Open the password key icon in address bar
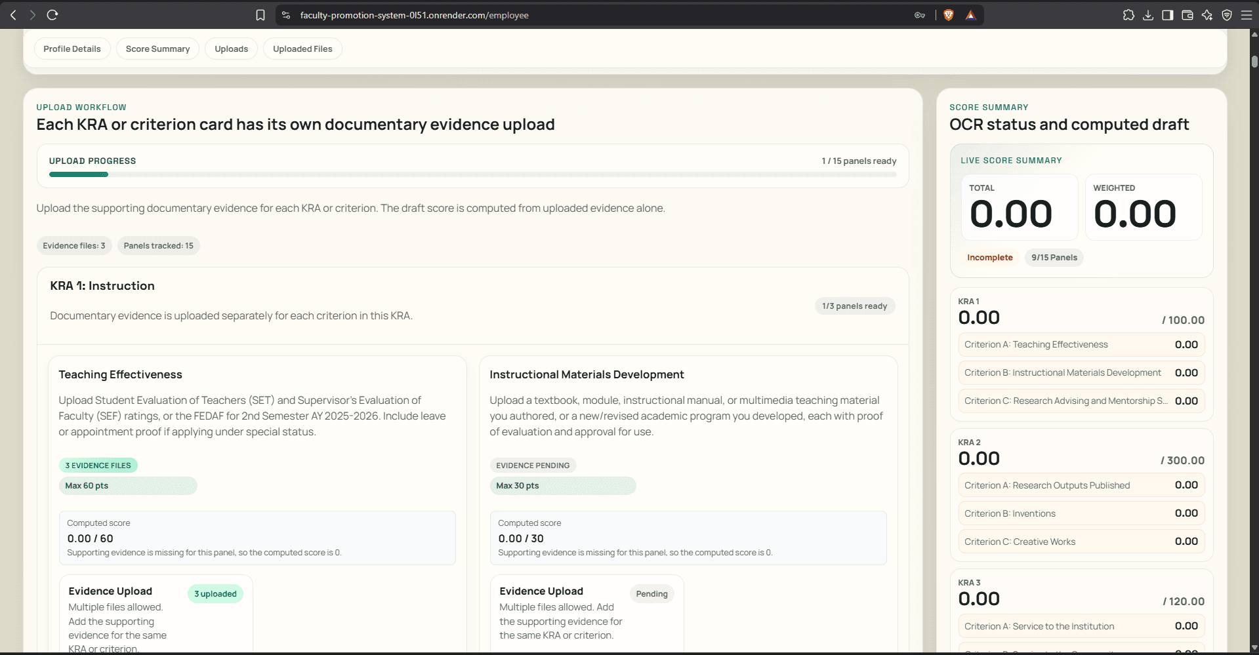 coord(920,15)
